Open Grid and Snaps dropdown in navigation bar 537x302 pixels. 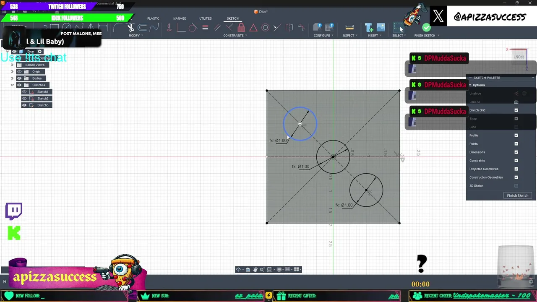coord(292,269)
